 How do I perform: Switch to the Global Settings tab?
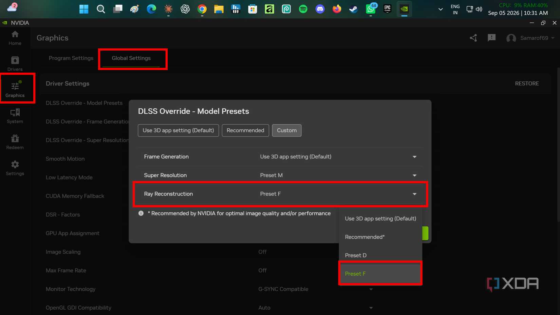131,58
